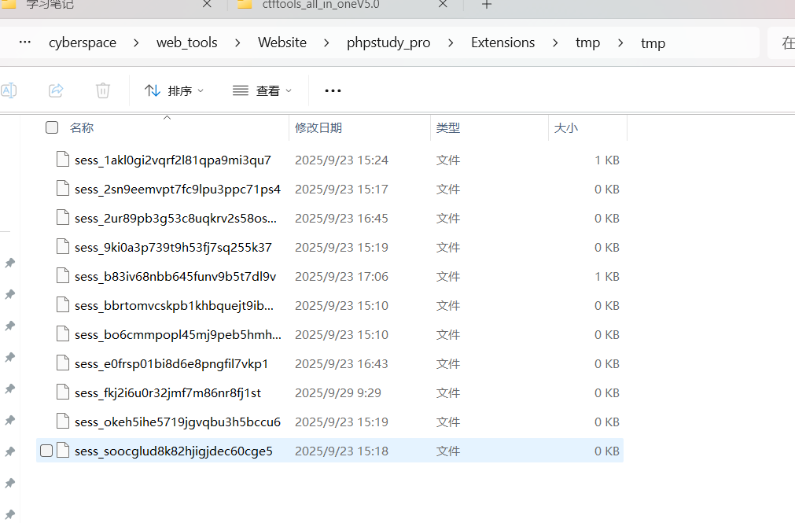Screen dimensions: 795x523
Task: Open the Sort (排序) menu
Action: point(174,90)
